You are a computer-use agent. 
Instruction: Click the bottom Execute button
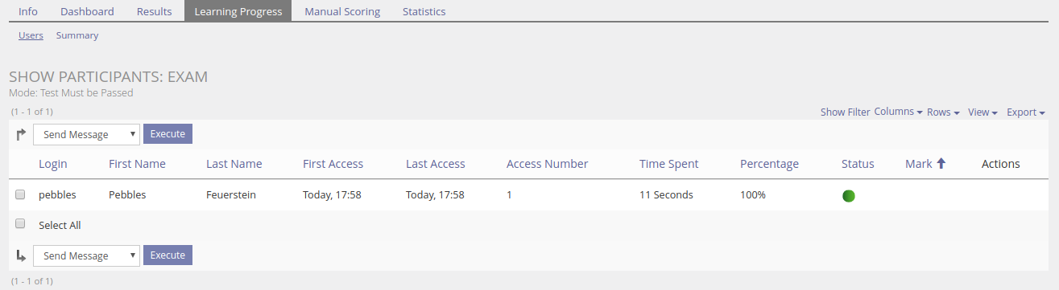pyautogui.click(x=168, y=255)
